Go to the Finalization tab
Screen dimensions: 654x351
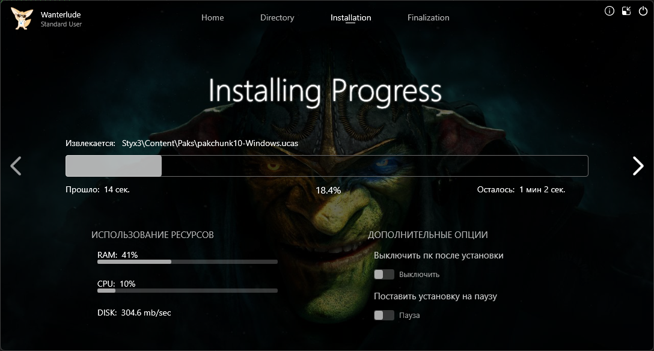click(428, 17)
